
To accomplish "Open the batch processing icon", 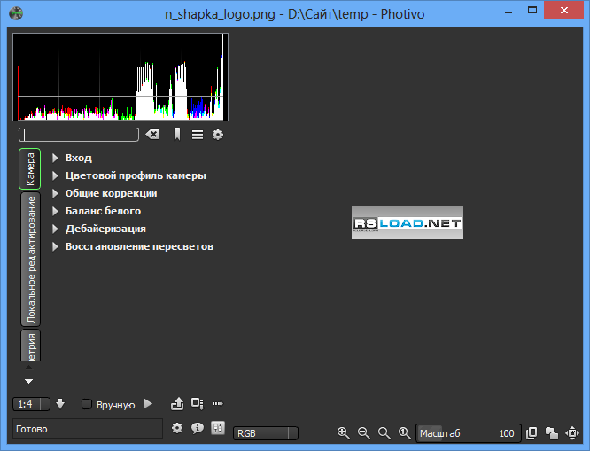I will pos(198,403).
